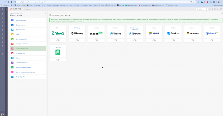223x116 pixels.
Task: Enable SendGrid legacy campaigns toggle
Action: pyautogui.click(x=135, y=40)
